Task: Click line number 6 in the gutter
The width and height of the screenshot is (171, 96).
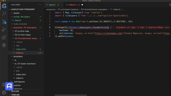Action: click(x=50, y=27)
